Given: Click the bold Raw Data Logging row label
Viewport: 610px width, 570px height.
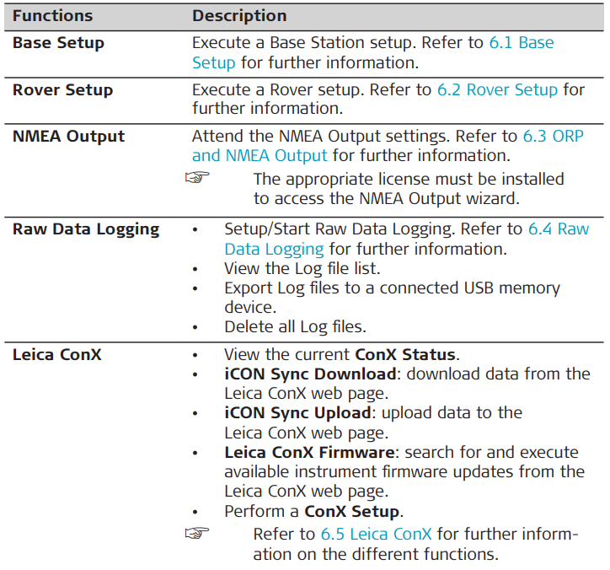Looking at the screenshot, I should pos(85,229).
